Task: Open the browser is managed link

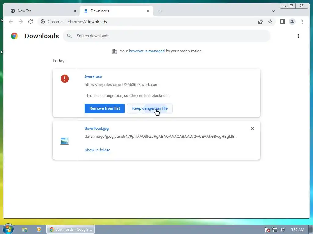Action: pyautogui.click(x=147, y=51)
